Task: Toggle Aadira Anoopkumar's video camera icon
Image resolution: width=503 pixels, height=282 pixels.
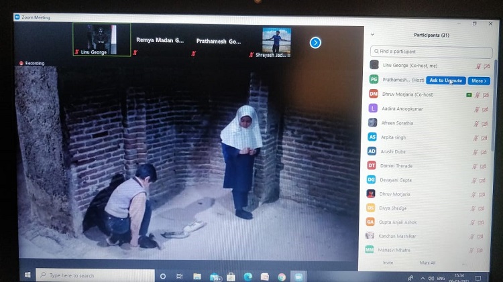Action: [486, 109]
